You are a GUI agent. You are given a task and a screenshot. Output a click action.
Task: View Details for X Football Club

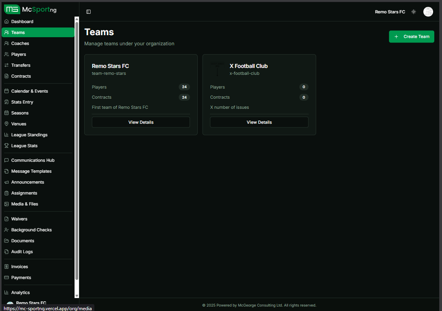pos(259,122)
